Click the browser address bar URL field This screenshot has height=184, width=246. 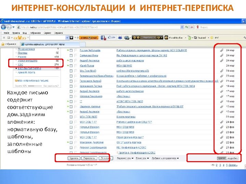click(x=99, y=27)
